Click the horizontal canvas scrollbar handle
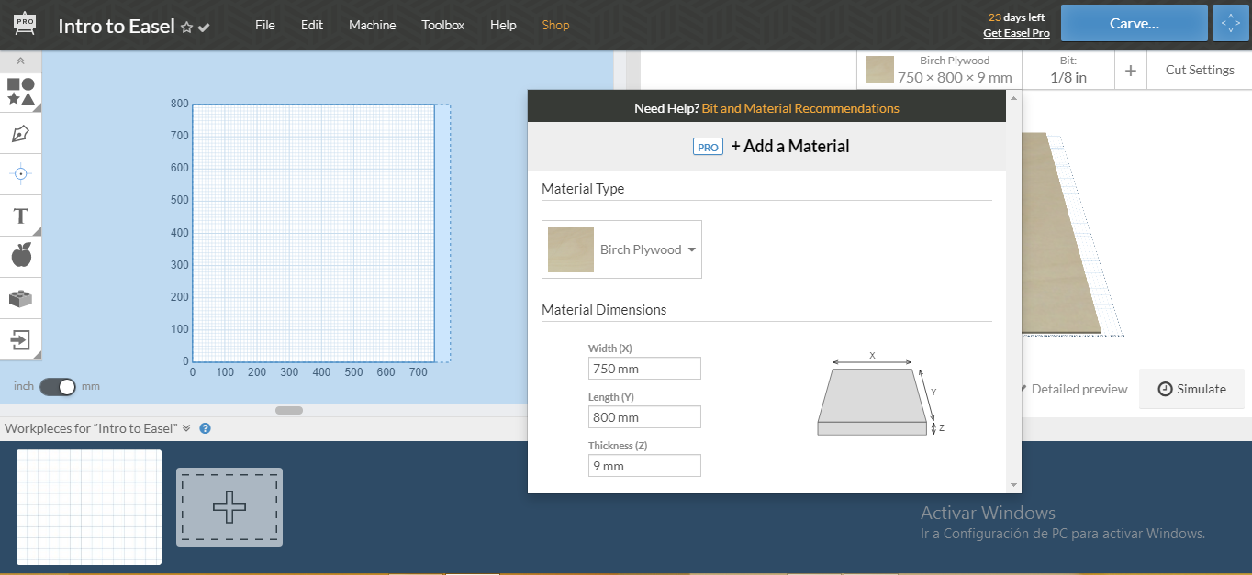This screenshot has width=1252, height=575. click(289, 410)
